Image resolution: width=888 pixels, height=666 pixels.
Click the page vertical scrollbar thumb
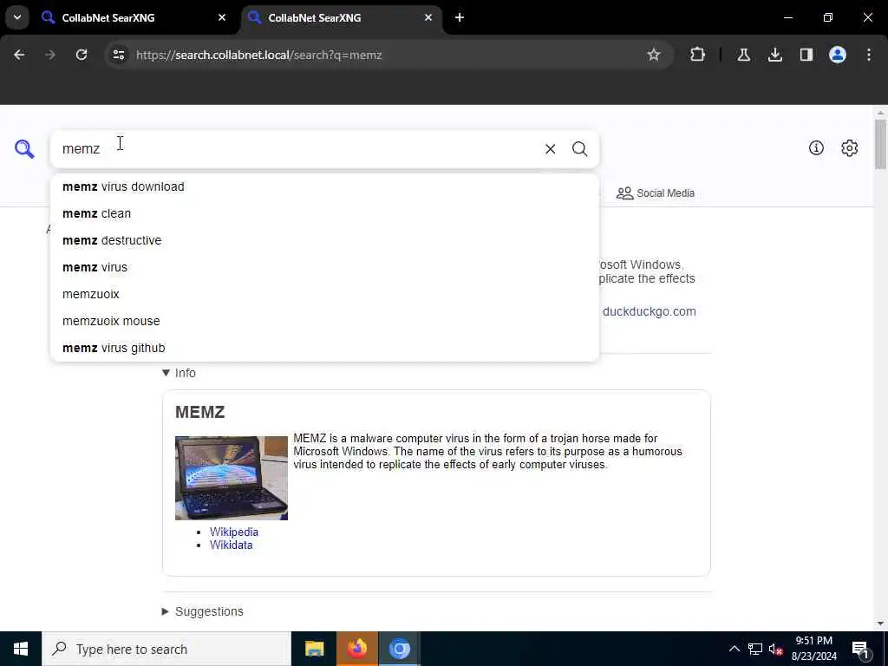point(880,145)
